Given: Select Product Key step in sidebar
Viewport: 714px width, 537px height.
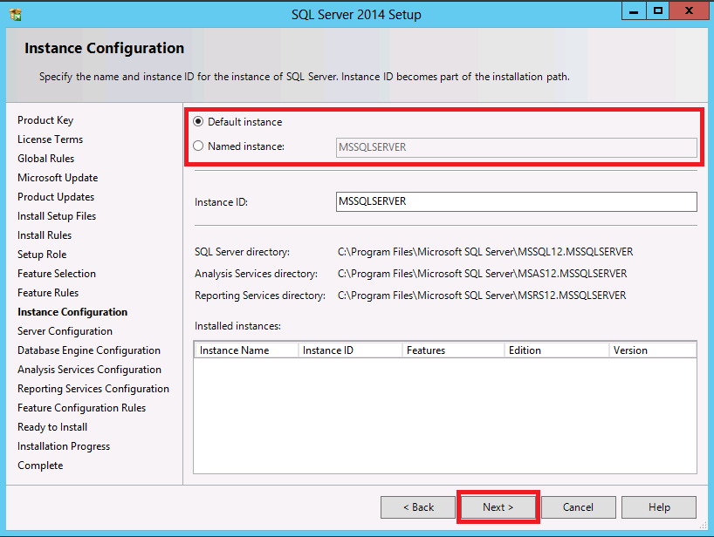Looking at the screenshot, I should pos(45,120).
